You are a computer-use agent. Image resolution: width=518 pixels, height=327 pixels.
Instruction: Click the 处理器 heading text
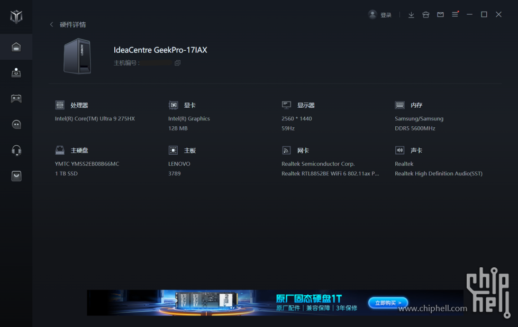(x=79, y=105)
